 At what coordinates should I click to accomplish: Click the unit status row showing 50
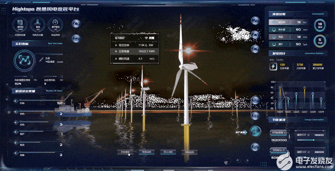(x=39, y=103)
